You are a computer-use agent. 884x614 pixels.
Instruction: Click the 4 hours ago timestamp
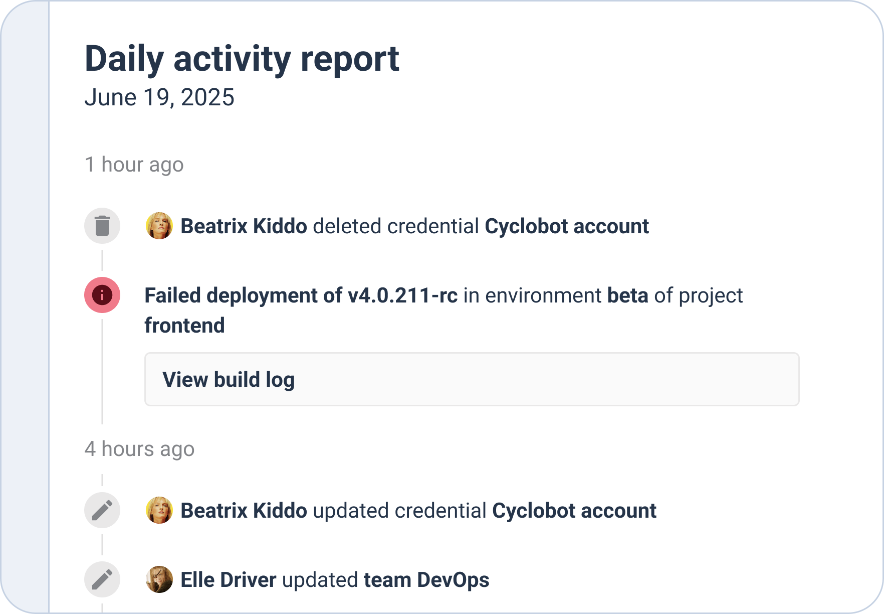tap(139, 449)
